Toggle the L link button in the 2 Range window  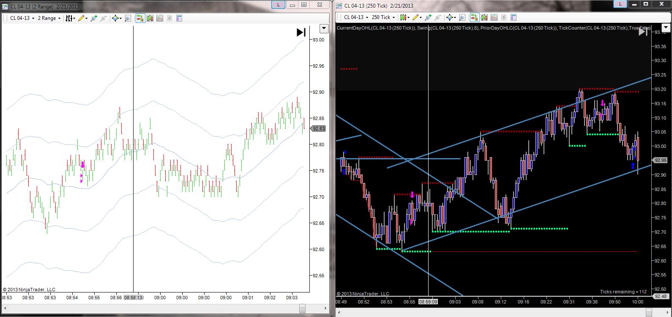coord(278,5)
